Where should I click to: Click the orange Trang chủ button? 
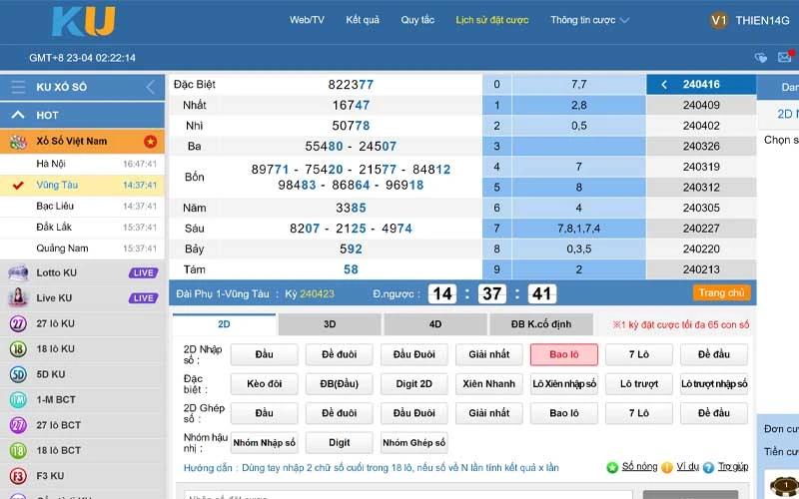[x=721, y=293]
